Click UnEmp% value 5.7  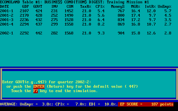point(168,11)
